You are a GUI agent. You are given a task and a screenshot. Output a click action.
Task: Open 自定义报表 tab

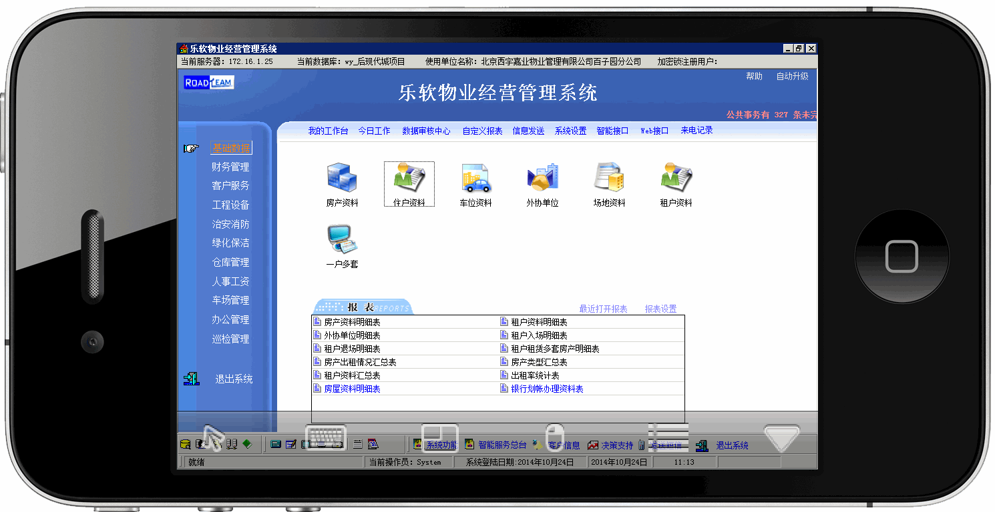(482, 131)
